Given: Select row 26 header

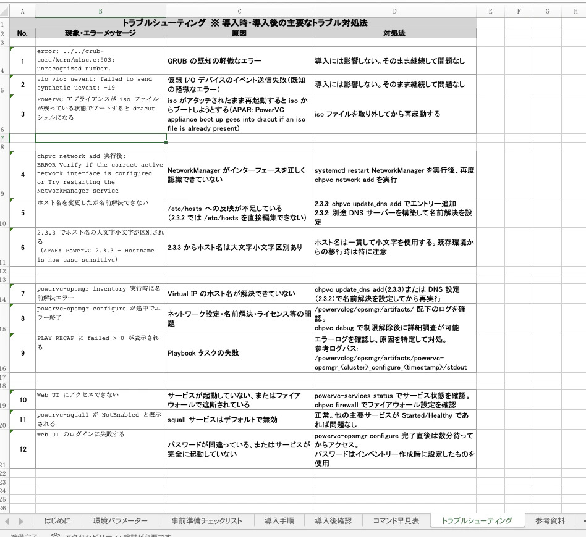Looking at the screenshot, I should pos(3,508).
